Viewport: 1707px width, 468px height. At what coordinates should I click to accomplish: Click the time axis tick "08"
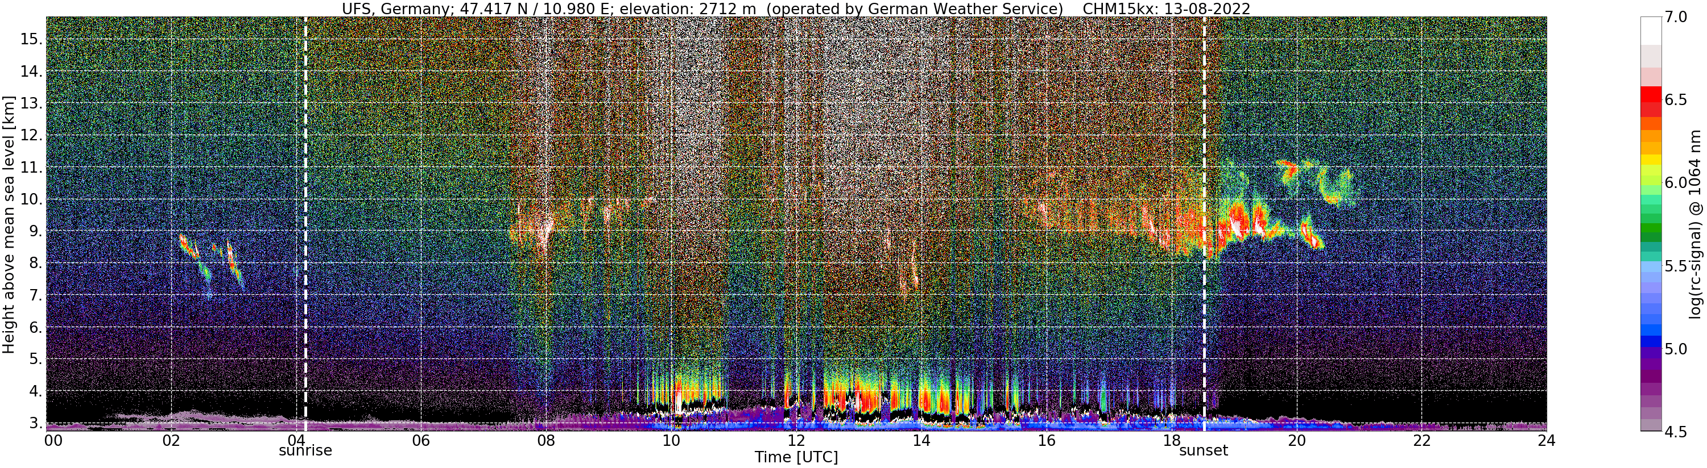point(545,440)
